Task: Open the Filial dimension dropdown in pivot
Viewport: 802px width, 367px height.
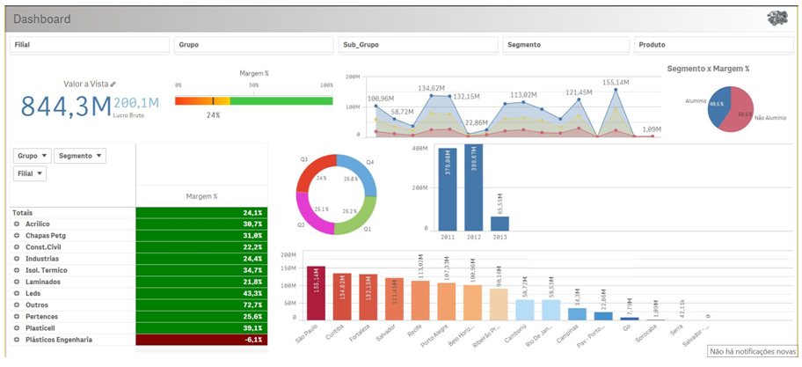Action: (x=30, y=174)
